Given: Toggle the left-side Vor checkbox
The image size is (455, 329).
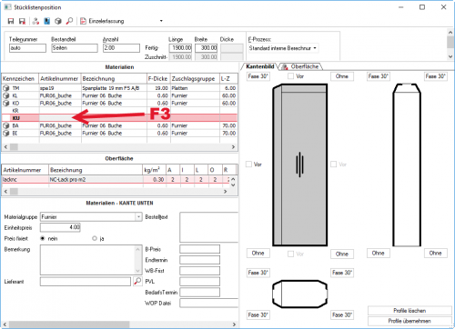Looking at the screenshot, I should pos(248,164).
